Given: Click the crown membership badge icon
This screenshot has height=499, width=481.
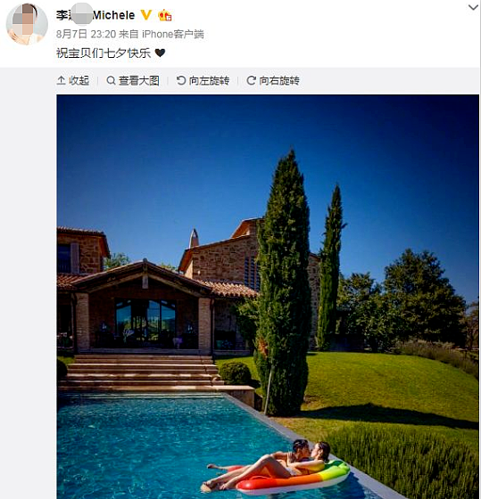Looking at the screenshot, I should click(165, 15).
